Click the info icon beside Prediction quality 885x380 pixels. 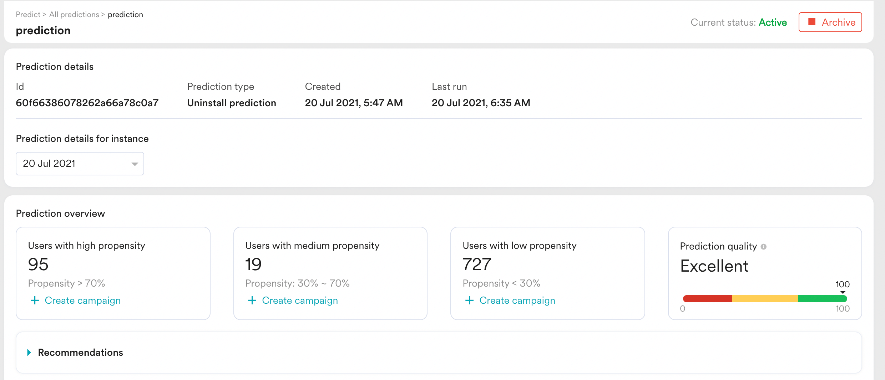click(x=764, y=247)
